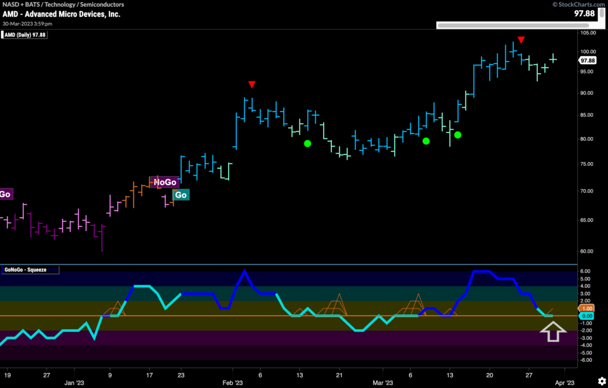
Task: Click purple Go label at left edge
Action: pyautogui.click(x=6, y=194)
